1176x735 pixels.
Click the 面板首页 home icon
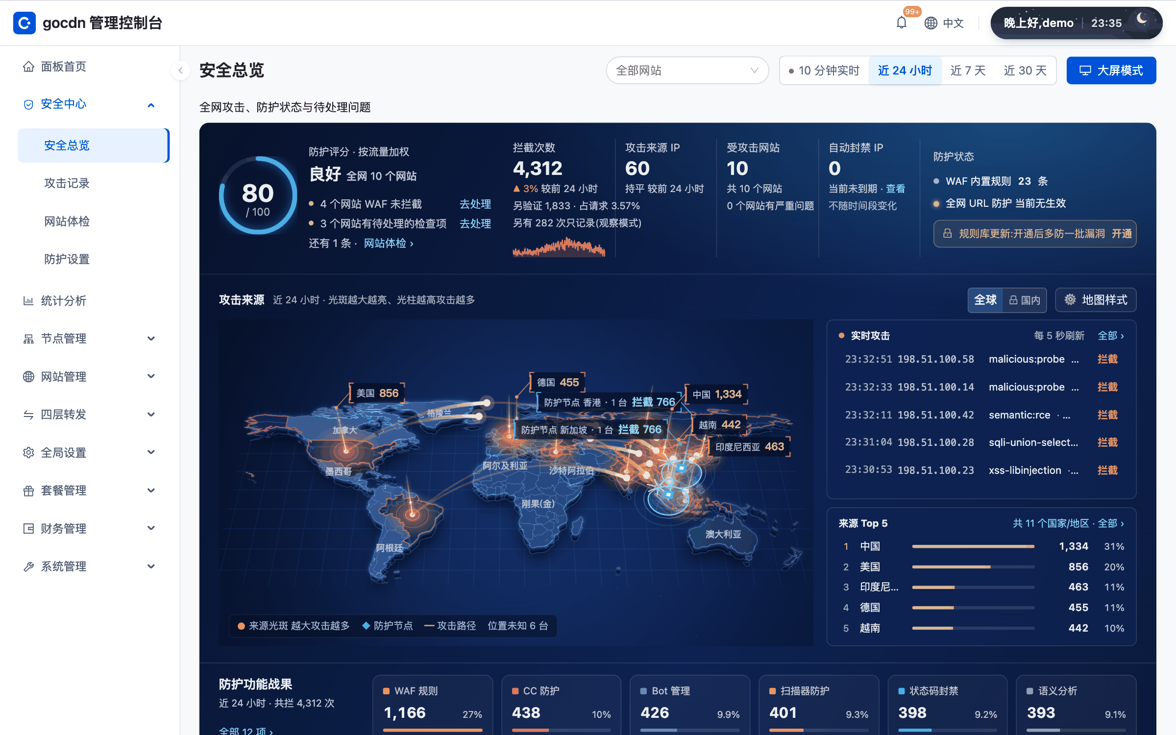[28, 67]
